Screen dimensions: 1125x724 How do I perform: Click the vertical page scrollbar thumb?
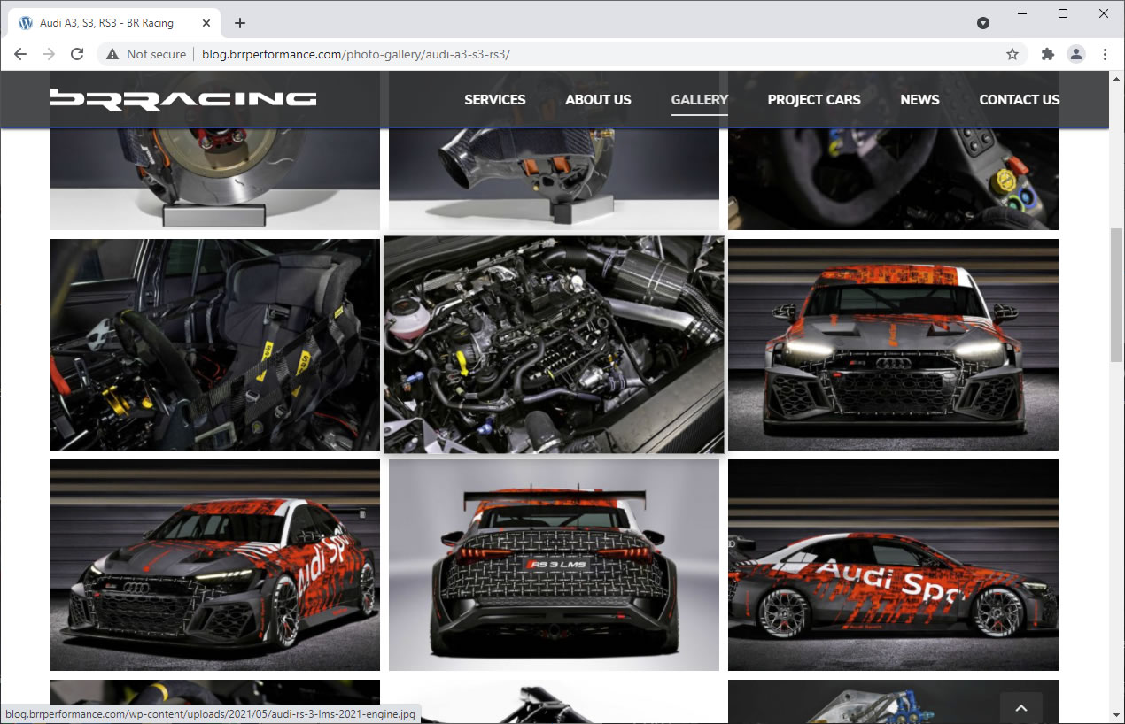(1116, 292)
